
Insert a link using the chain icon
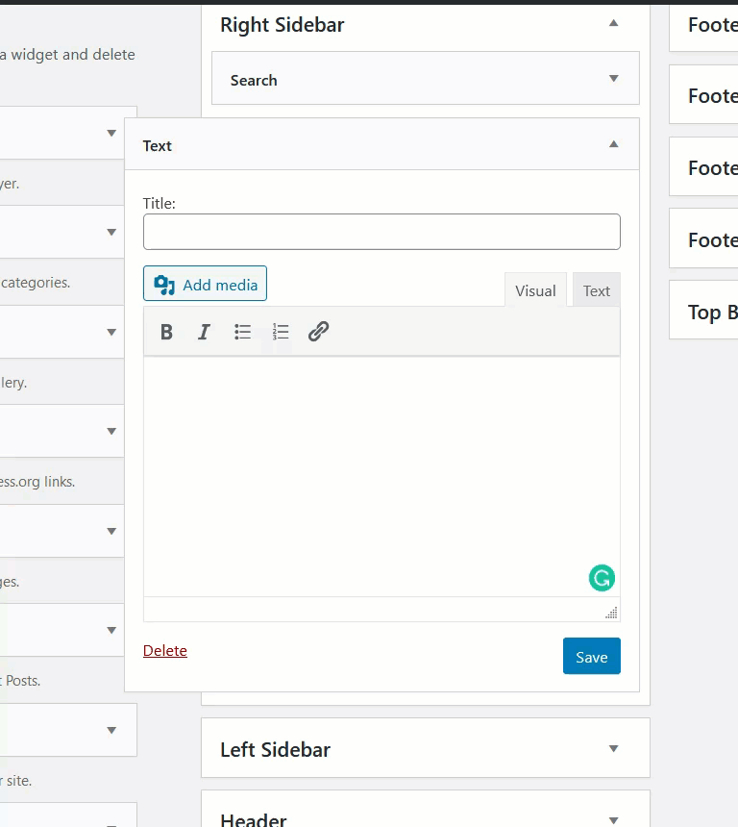tap(319, 331)
